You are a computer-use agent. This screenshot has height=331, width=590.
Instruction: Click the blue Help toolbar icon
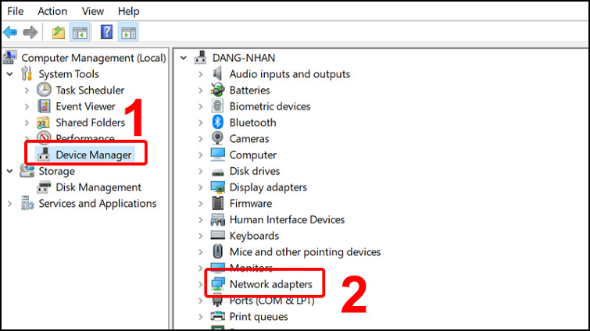click(x=107, y=32)
